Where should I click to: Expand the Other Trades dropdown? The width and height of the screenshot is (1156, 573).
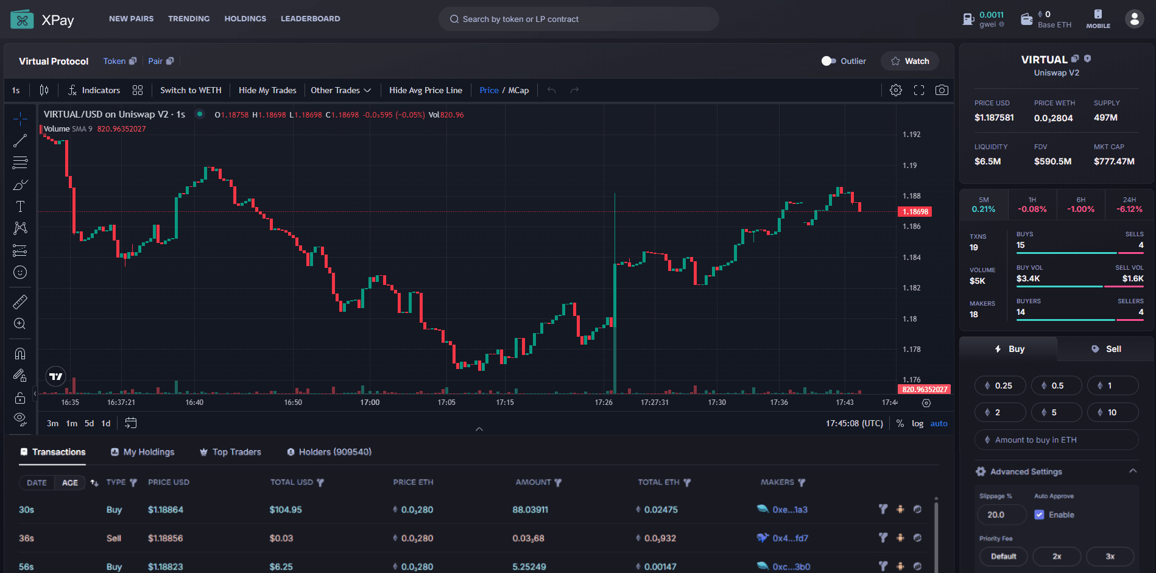pos(341,90)
